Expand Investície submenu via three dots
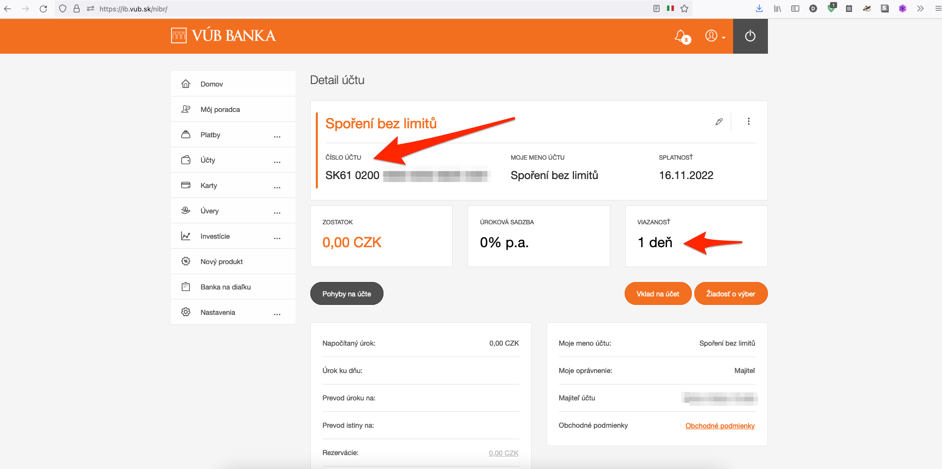Viewport: 942px width, 469px height. (x=277, y=238)
